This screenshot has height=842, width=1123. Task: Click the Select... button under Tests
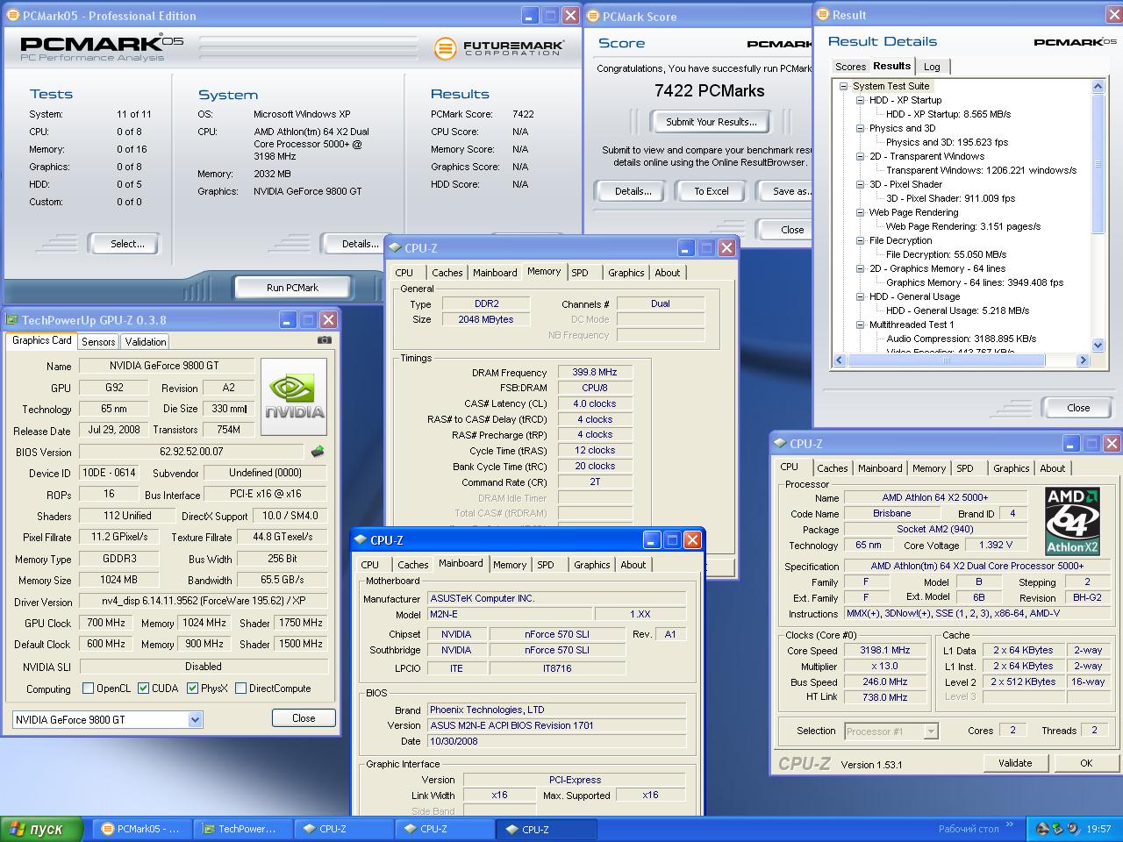pyautogui.click(x=127, y=244)
